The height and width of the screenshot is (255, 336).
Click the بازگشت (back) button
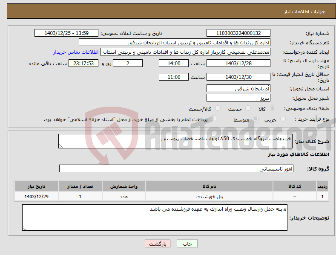158,243
